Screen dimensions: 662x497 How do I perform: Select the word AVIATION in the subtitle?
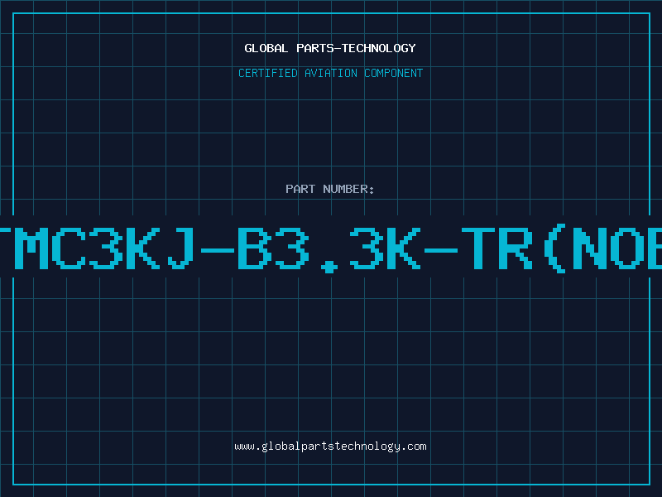[331, 73]
